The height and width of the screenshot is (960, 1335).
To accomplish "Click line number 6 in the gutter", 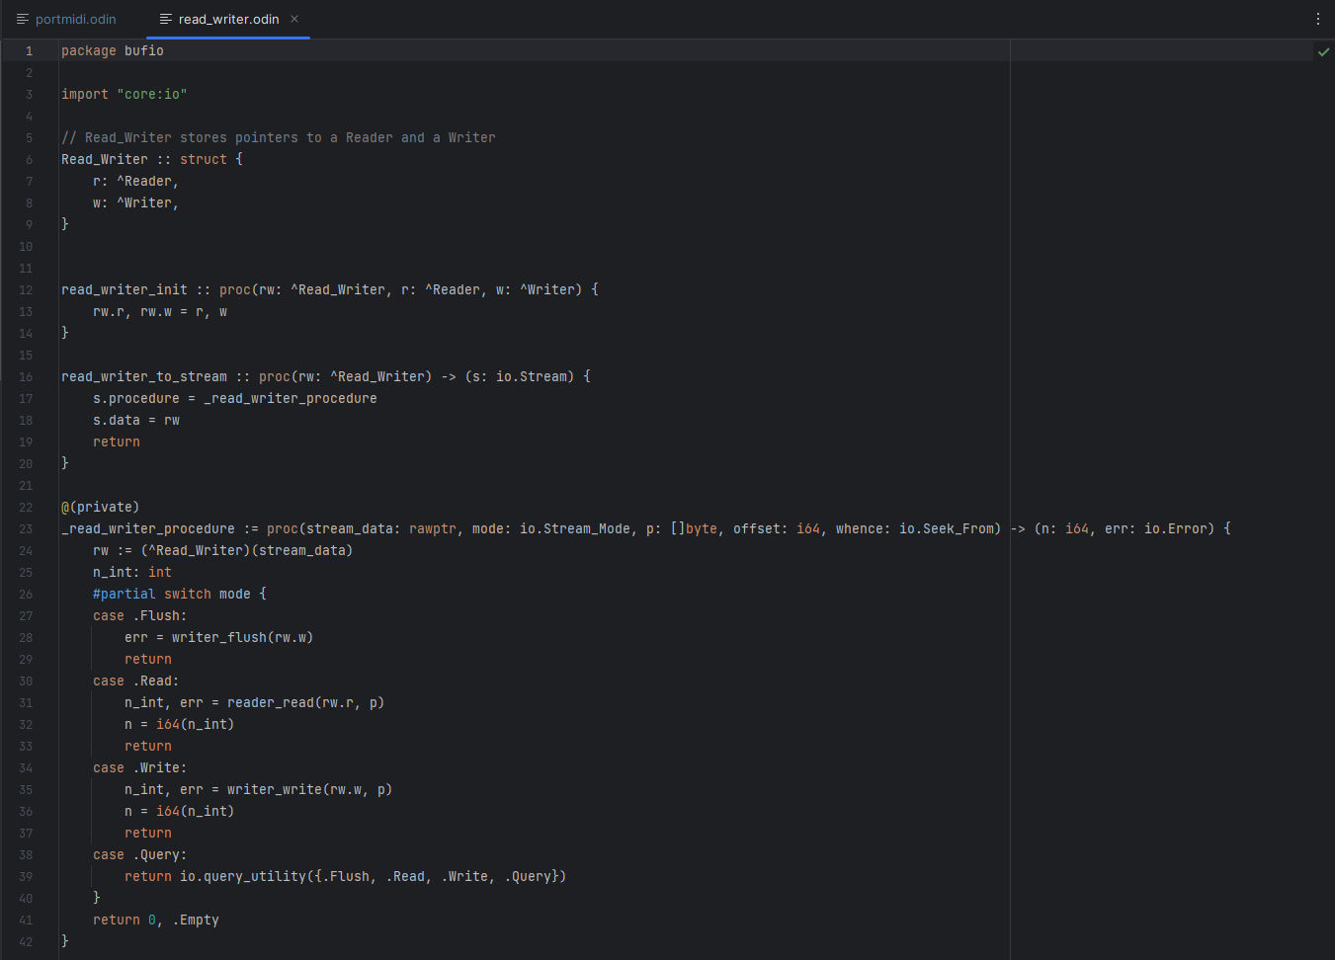I will [29, 160].
